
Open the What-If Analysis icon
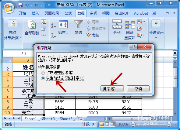coord(140,35)
